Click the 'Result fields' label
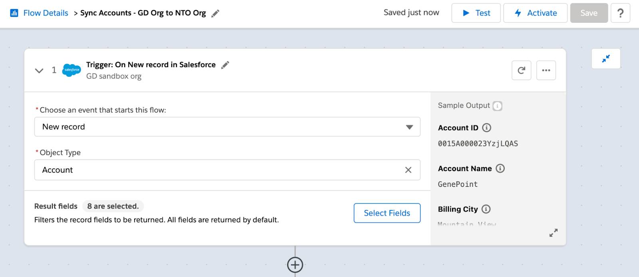Viewport: 639px width, 277px height. [56, 206]
